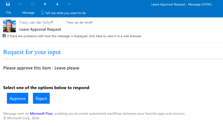This screenshot has width=223, height=126.
Task: Select the recipient name Tracy van der Schyff
Action: (79, 22)
